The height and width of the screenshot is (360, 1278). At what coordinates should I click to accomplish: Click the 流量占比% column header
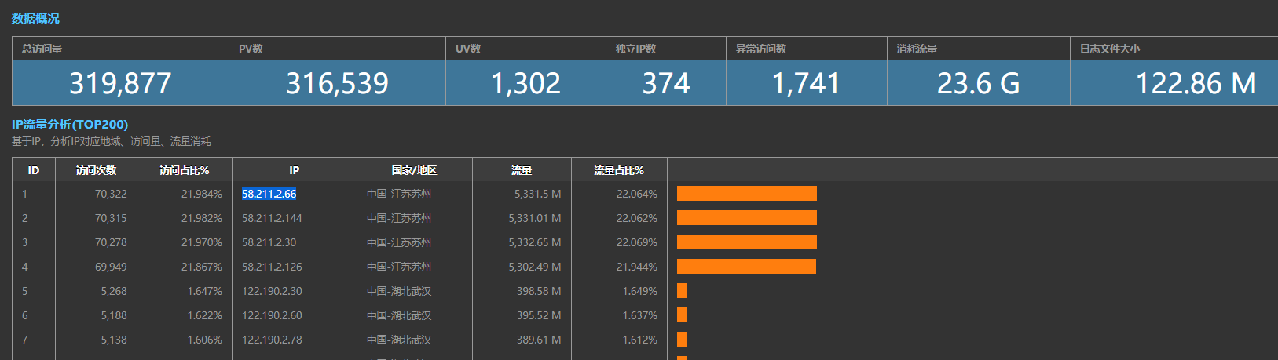click(618, 170)
